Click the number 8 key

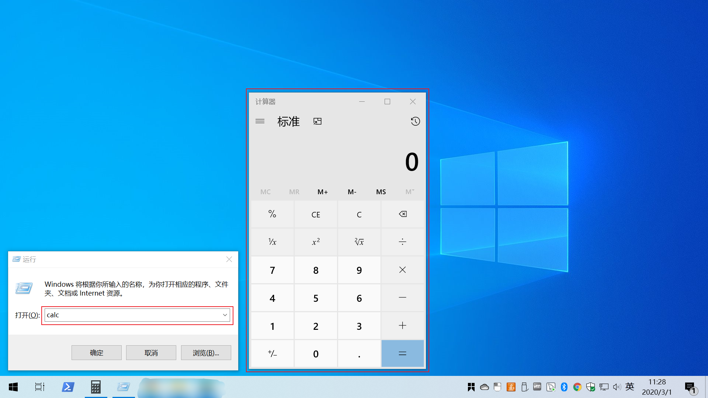point(316,270)
